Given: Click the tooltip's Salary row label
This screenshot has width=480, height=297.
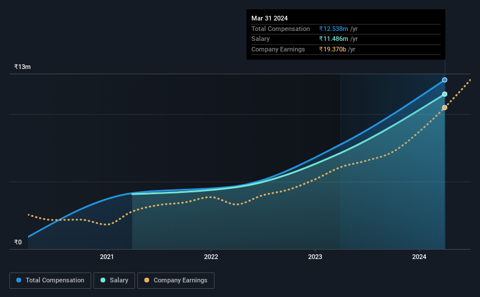Looking at the screenshot, I should coord(261,39).
